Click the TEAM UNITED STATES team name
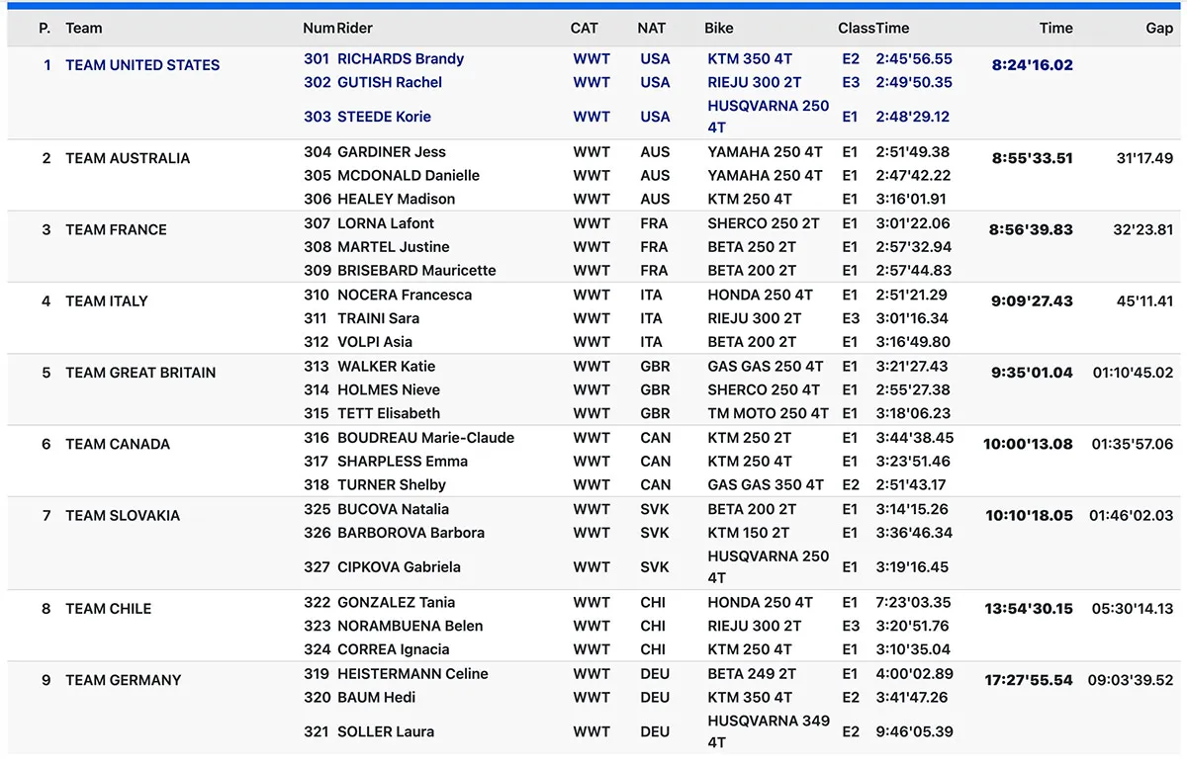This screenshot has width=1187, height=767. (x=142, y=65)
